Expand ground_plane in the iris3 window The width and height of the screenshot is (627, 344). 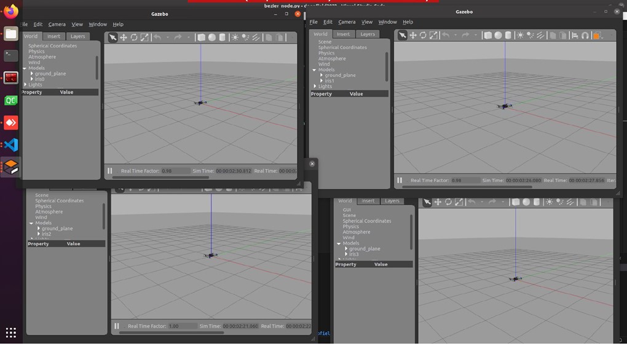(346, 249)
